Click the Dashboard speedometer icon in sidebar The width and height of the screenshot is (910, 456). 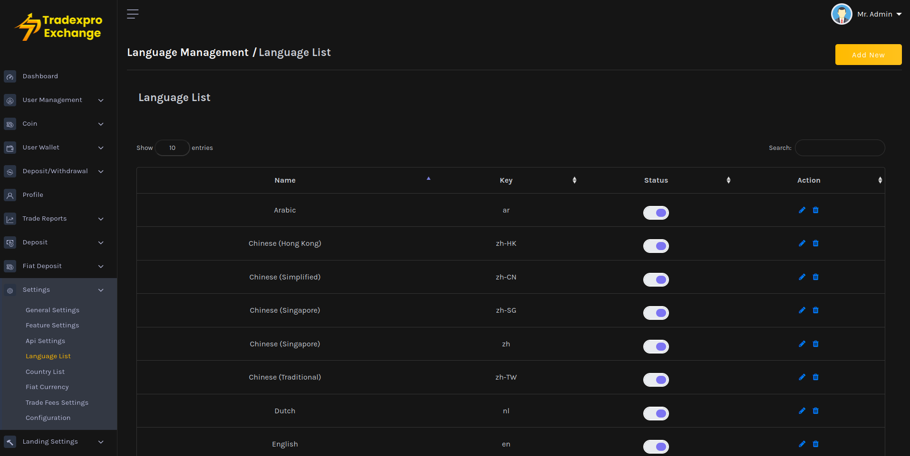click(x=10, y=76)
